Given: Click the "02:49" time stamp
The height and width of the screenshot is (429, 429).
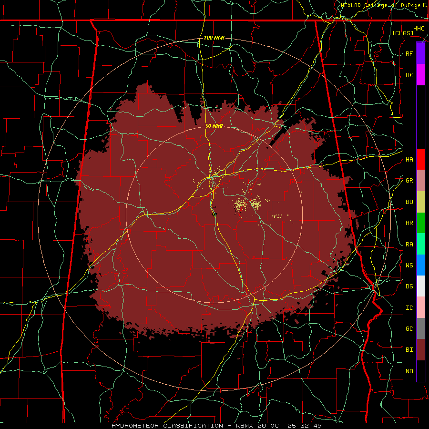Looking at the screenshot, I should pyautogui.click(x=311, y=426).
